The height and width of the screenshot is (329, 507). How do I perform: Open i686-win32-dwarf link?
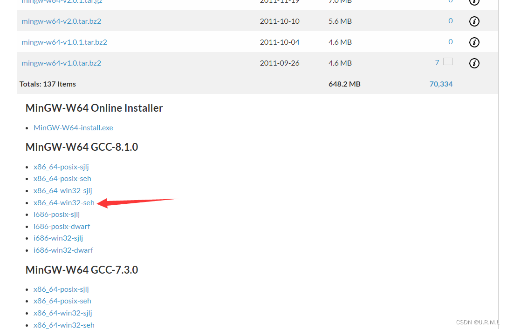[63, 250]
